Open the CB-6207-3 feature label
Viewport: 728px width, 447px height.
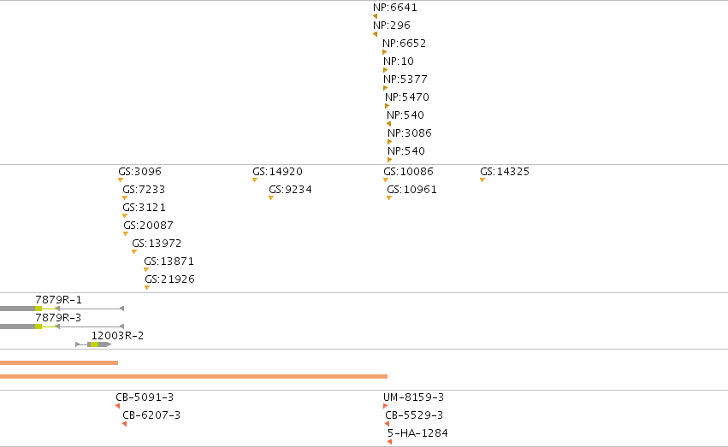pos(151,415)
